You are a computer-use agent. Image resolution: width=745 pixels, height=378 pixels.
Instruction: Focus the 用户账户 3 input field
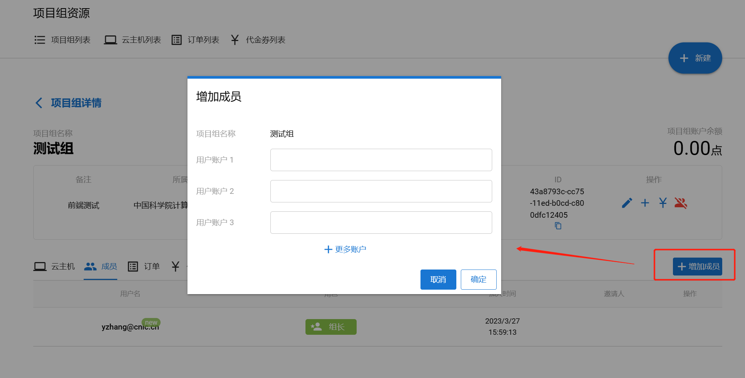point(381,223)
